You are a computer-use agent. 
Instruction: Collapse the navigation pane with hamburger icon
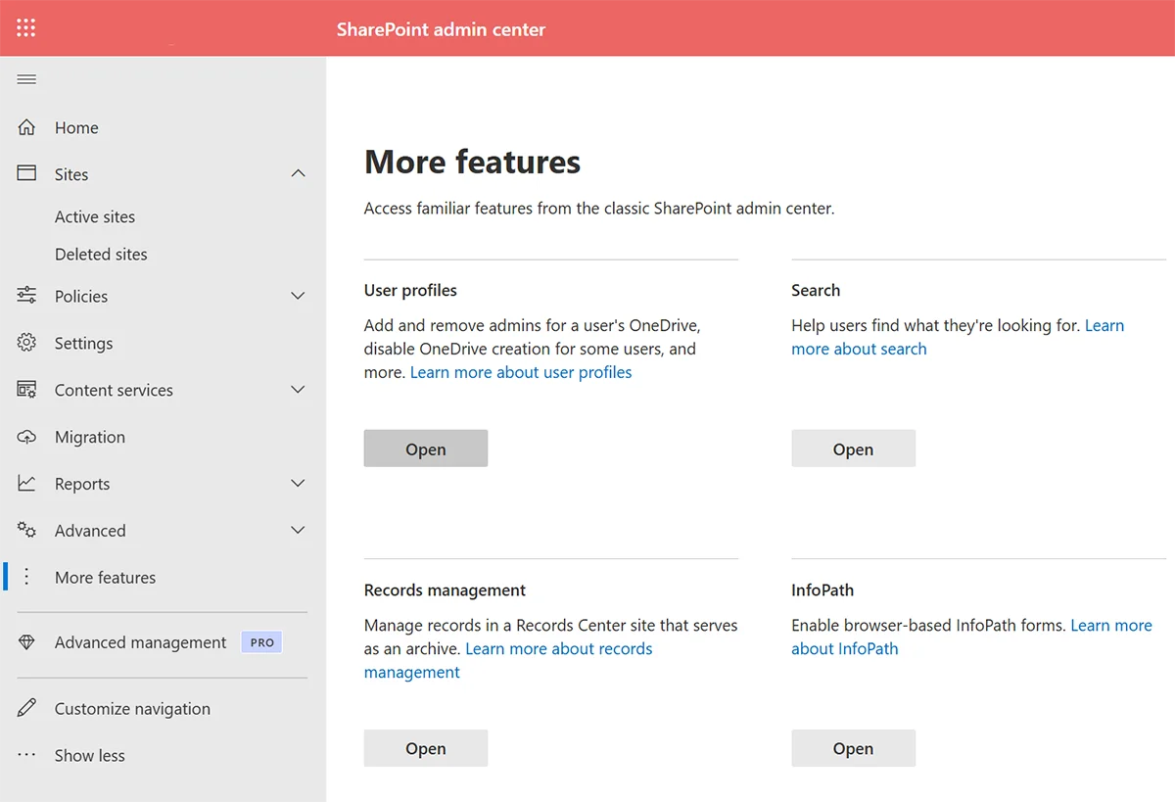(26, 78)
